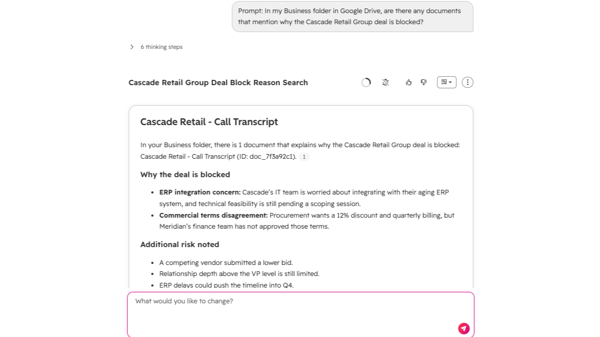Screen dimensions: 600x337
Task: Click the 'Why the deal is blocked' heading
Action: [x=185, y=175]
